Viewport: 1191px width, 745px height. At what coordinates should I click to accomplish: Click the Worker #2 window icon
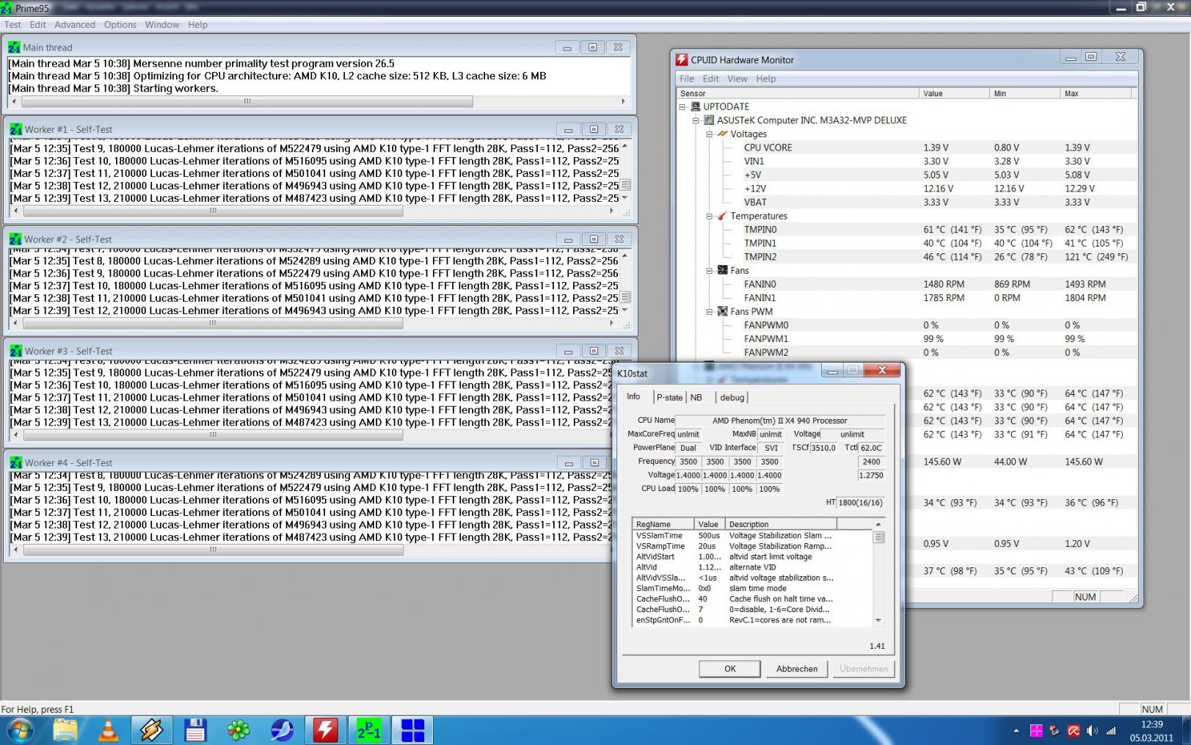pos(15,239)
